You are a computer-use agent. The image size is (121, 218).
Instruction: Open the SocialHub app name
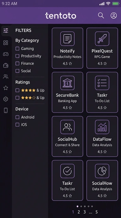(67, 139)
